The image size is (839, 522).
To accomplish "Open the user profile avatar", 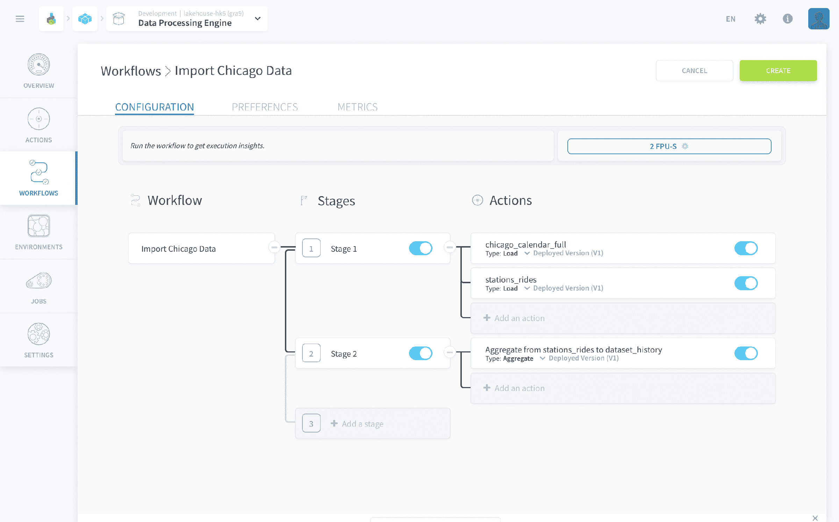I will coord(819,19).
